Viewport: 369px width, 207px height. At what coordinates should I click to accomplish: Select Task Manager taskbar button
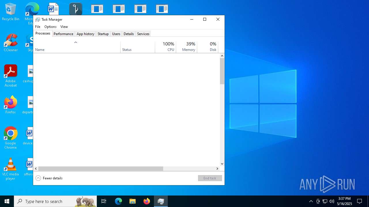pyautogui.click(x=161, y=201)
